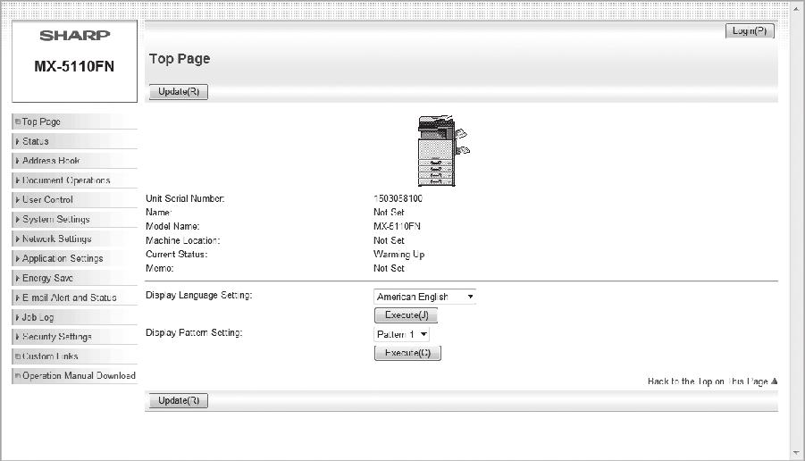805x461 pixels.
Task: Click Execute(C) for pattern setting
Action: [407, 353]
